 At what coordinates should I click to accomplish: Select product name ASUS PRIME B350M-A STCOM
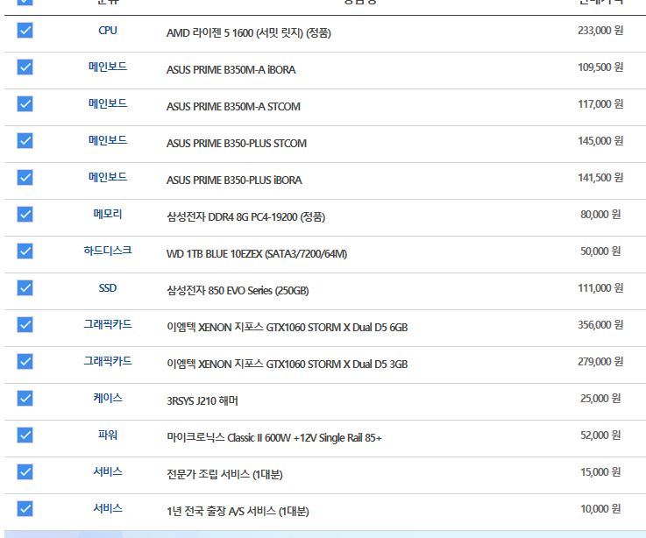point(233,106)
